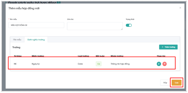This screenshot has height=93, width=188.
Task: Click the Có required badge
Action: 98,64
